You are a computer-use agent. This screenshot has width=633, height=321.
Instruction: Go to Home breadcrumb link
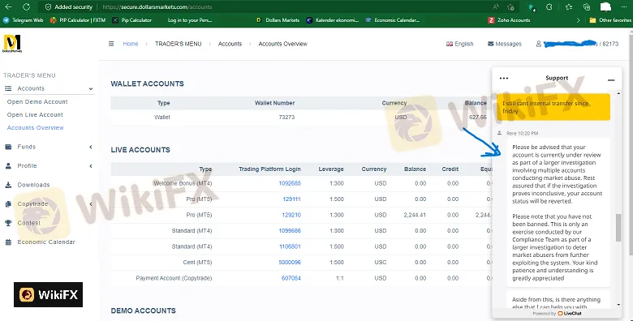(x=131, y=44)
